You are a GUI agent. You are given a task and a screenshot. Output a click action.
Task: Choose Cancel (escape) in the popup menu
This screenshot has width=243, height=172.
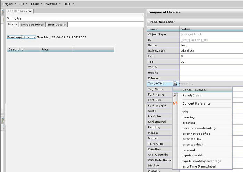coord(194,90)
